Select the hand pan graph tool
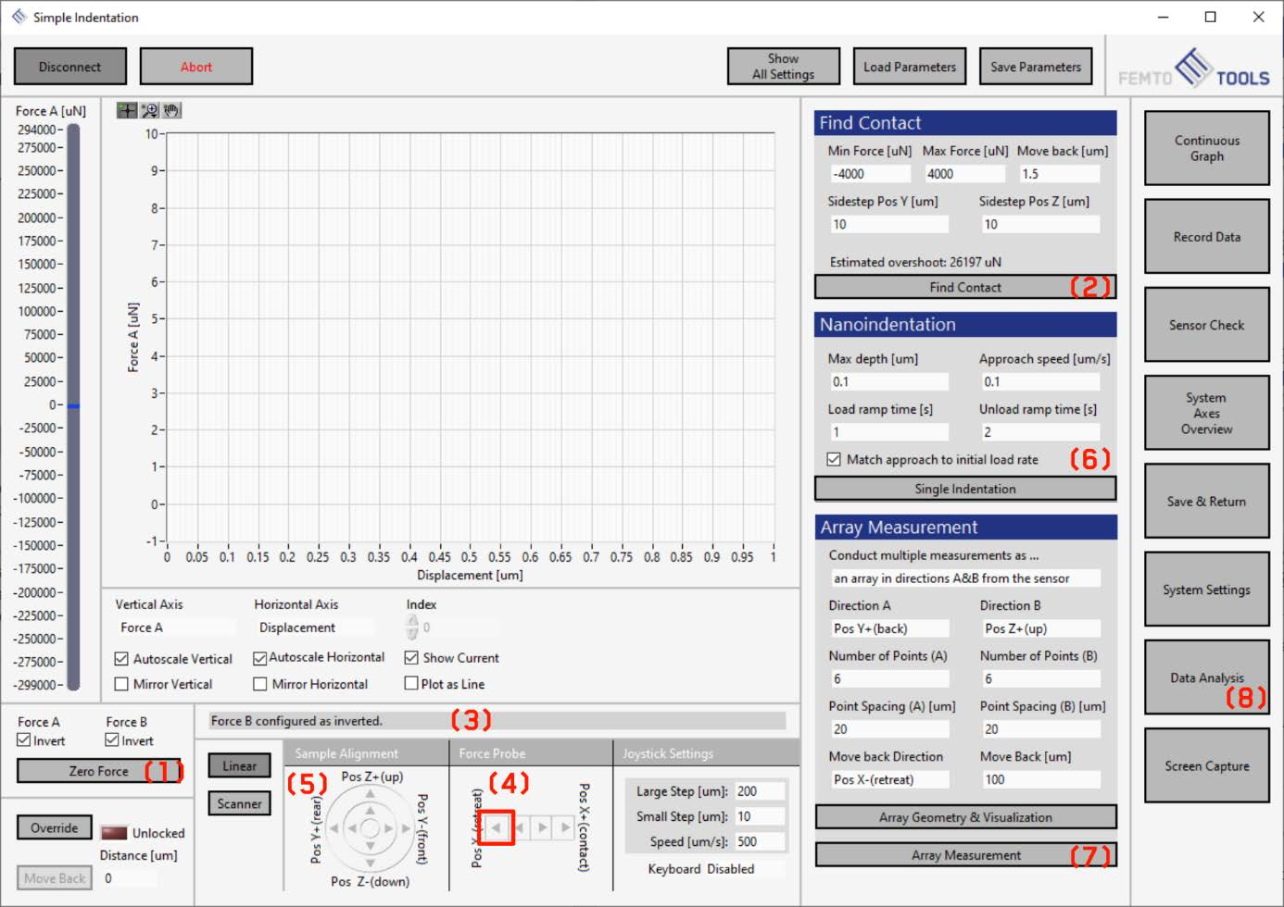Screen dimensions: 1284x907 pos(171,110)
